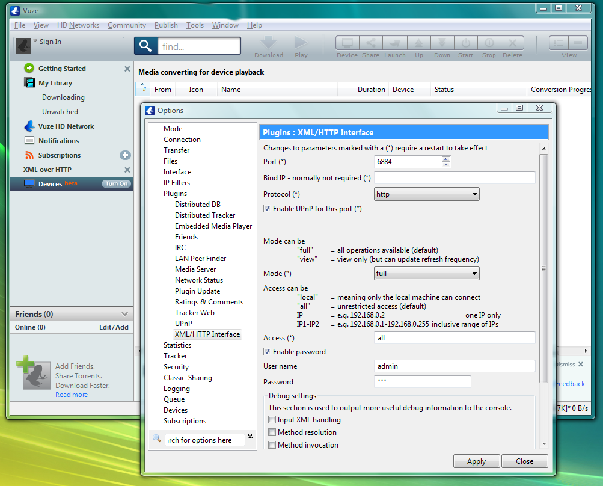The image size is (603, 486).
Task: Open Notifications in the sidebar
Action: click(x=58, y=141)
